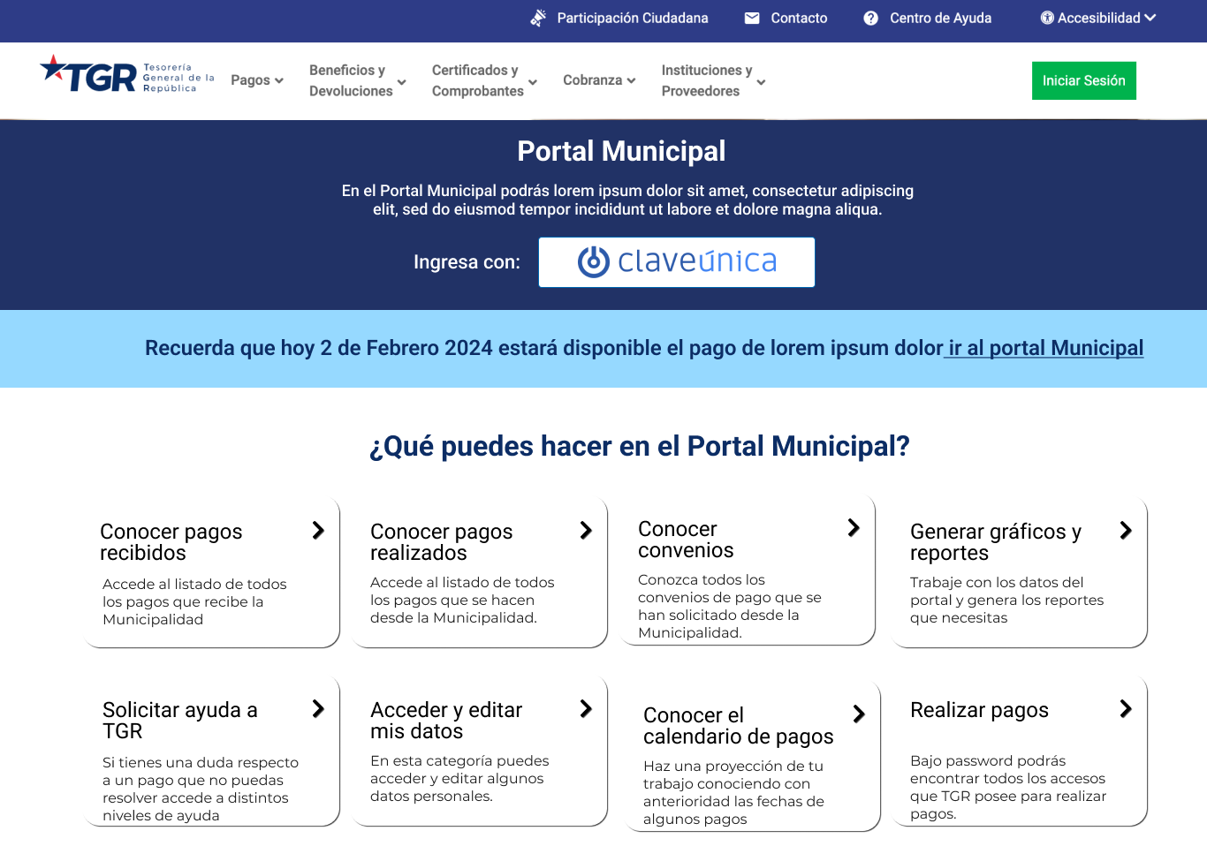The height and width of the screenshot is (846, 1207).
Task: Click arrow on Generar gráficos y reportes card
Action: tap(1125, 530)
